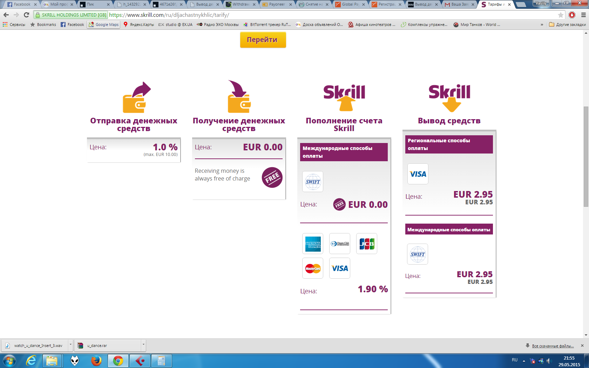Click the volume speaker icon in the tray

coord(549,361)
